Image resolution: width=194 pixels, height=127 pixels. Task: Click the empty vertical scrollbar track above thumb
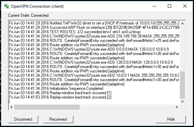tap(182, 49)
